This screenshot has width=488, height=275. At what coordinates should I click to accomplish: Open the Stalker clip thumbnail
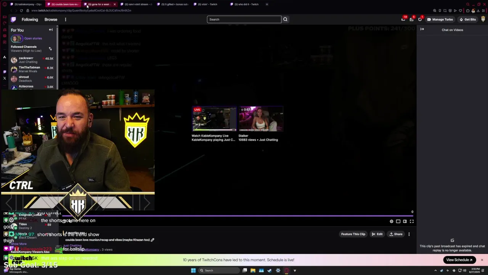tap(261, 119)
